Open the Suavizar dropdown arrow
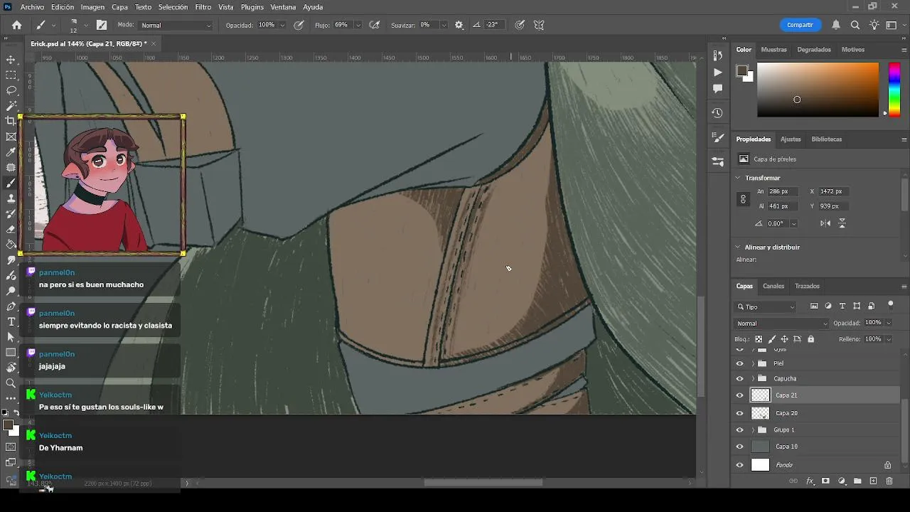Screen dimensions: 910x512 [x=443, y=25]
